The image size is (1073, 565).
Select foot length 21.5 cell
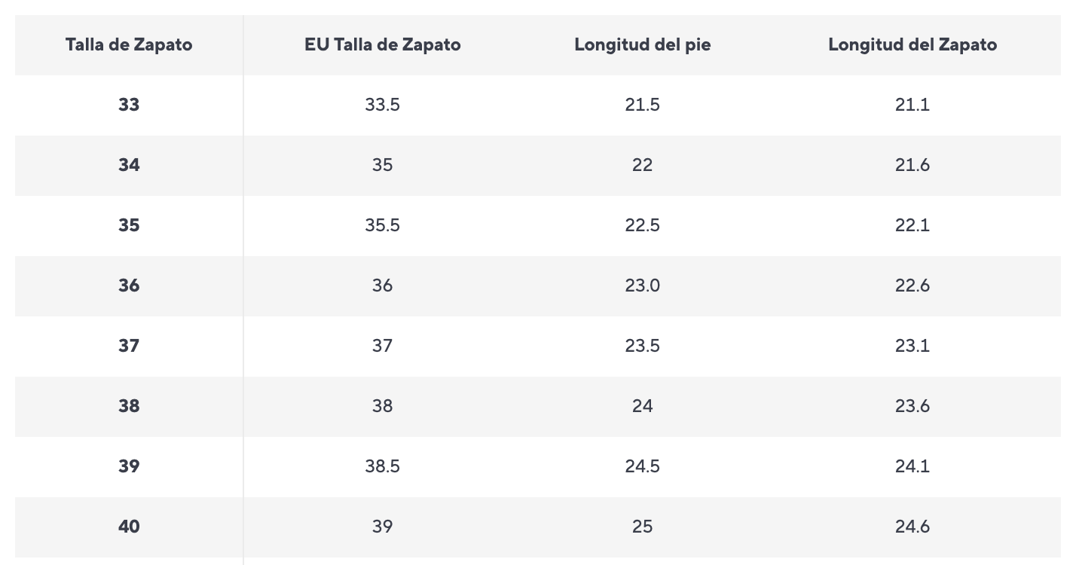pyautogui.click(x=642, y=105)
